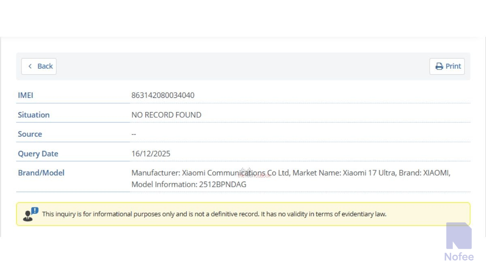Select the Brand/Model label

pos(41,173)
